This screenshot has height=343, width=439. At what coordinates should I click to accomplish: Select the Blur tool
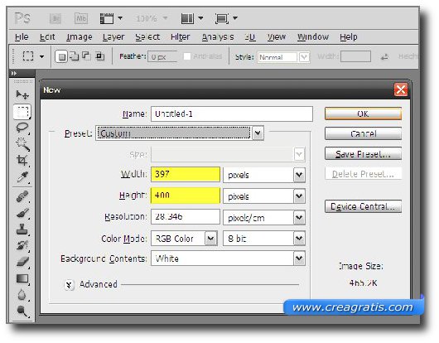click(x=22, y=295)
